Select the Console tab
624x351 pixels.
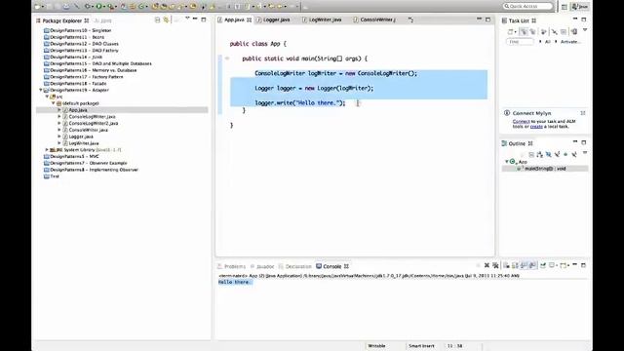pos(332,266)
